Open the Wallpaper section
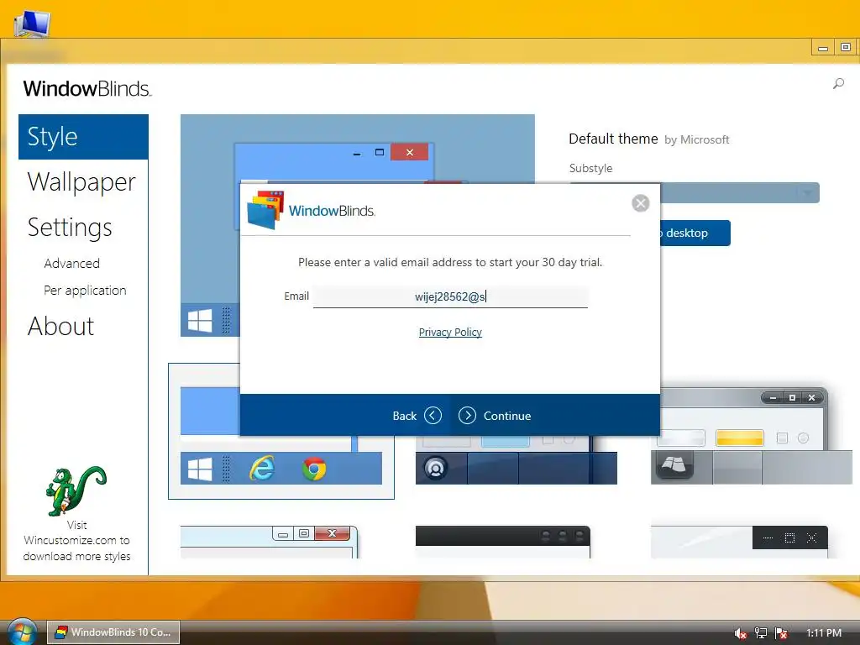The image size is (860, 645). point(81,182)
